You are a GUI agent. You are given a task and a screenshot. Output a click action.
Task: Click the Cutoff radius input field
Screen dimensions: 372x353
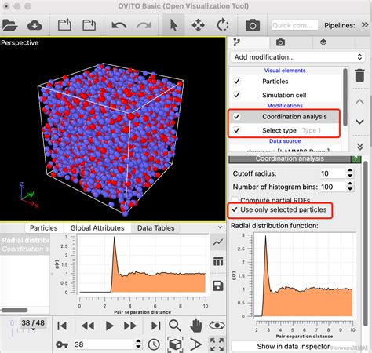333,173
